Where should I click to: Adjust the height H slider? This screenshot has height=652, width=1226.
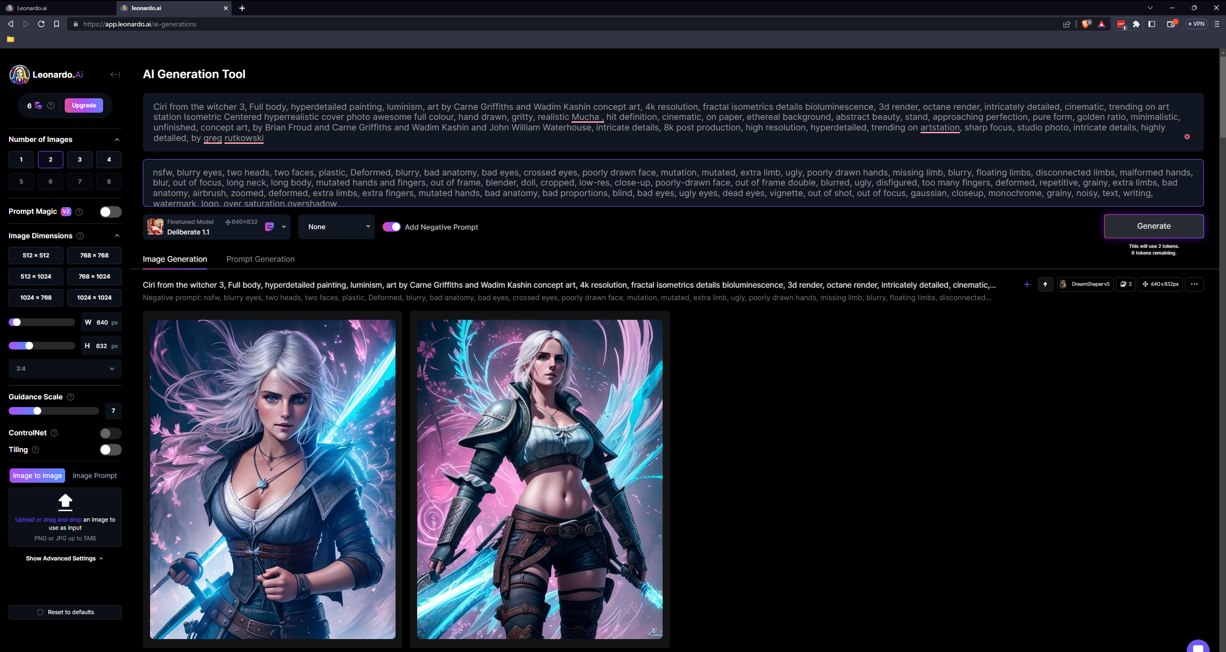[x=42, y=346]
